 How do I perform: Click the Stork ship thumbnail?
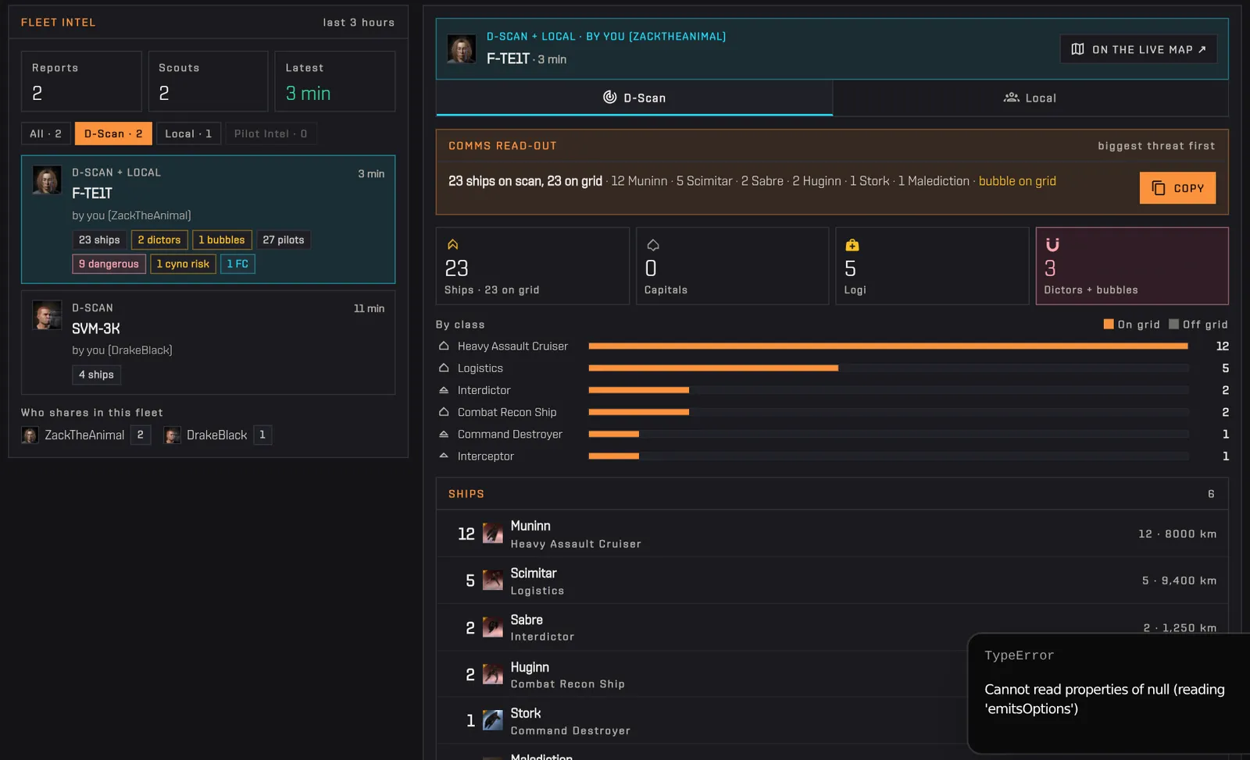[x=493, y=720]
